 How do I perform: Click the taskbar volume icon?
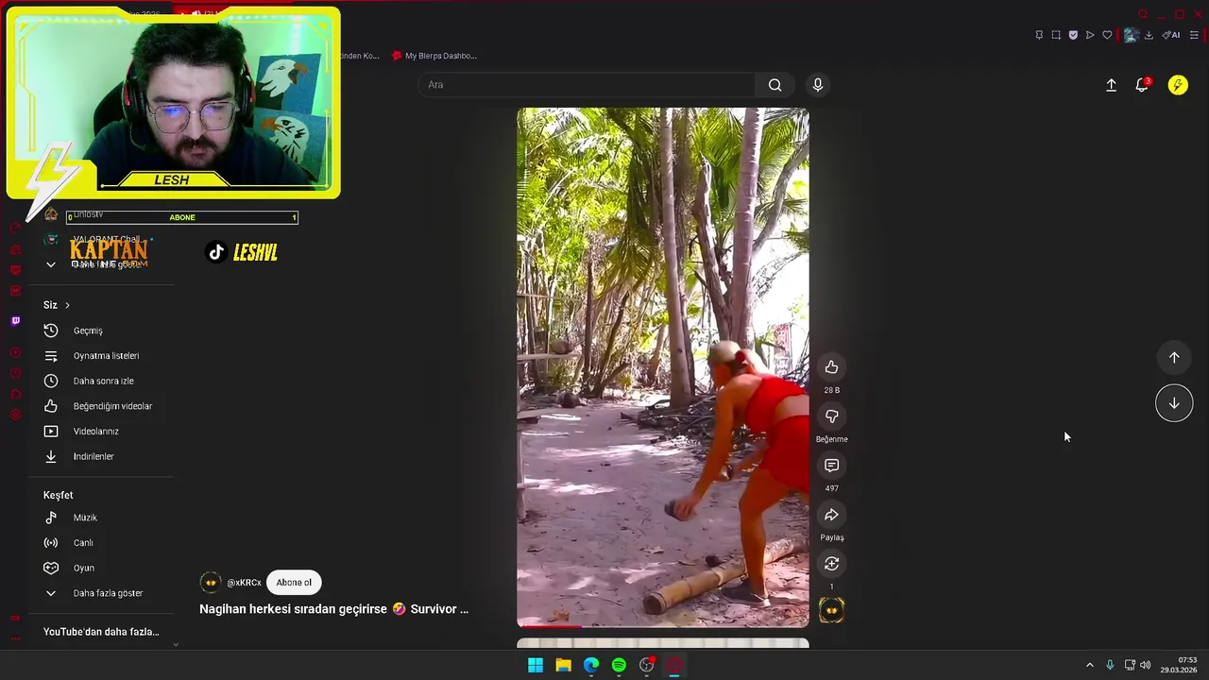1146,665
